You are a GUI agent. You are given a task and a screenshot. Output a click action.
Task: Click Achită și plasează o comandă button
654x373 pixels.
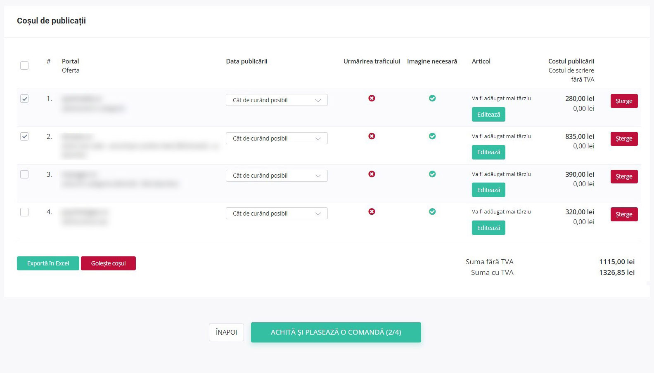tap(336, 332)
